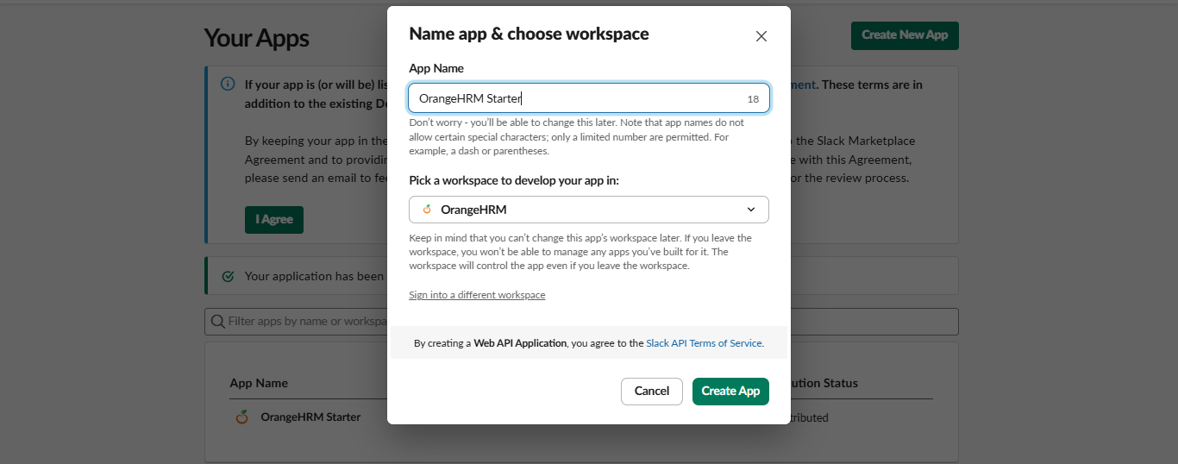
Task: Click the OrangeHRM workspace logo in dropdown
Action: (427, 210)
